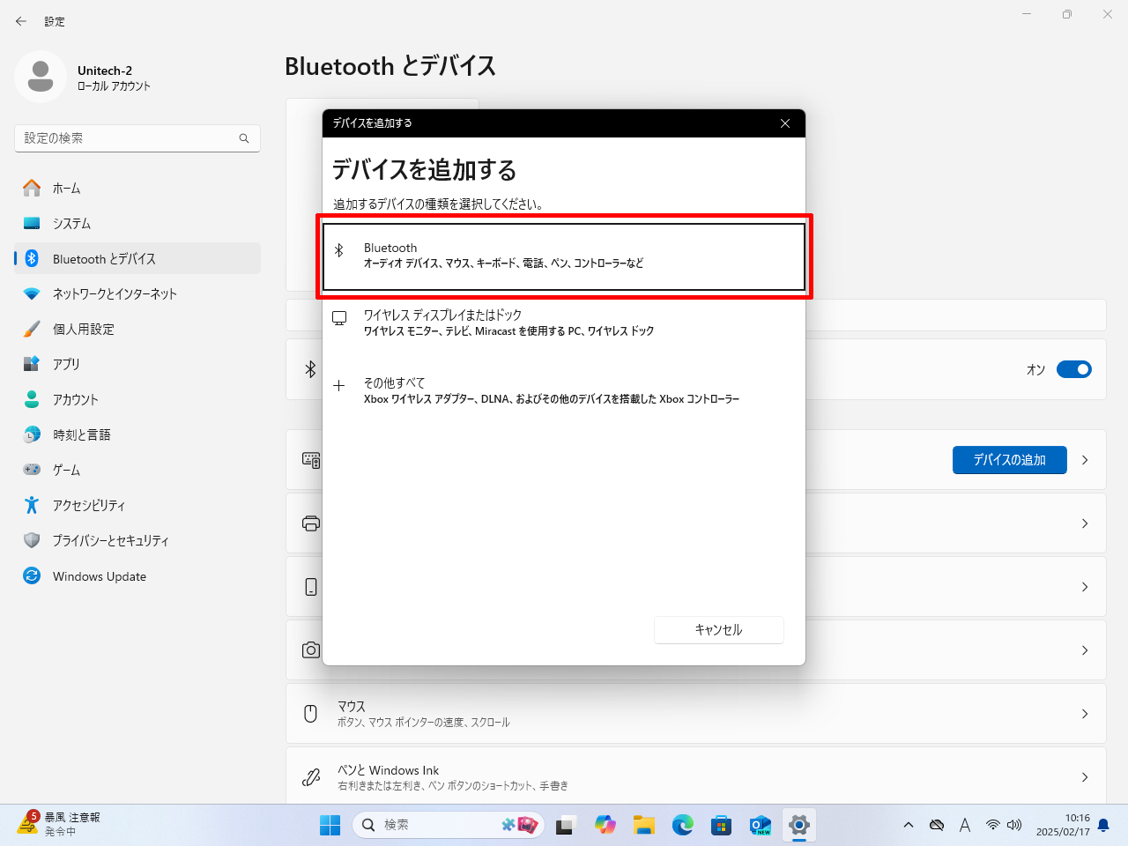Expand the デバイス row chevron
Screen dimensions: 1128x846
1085,460
